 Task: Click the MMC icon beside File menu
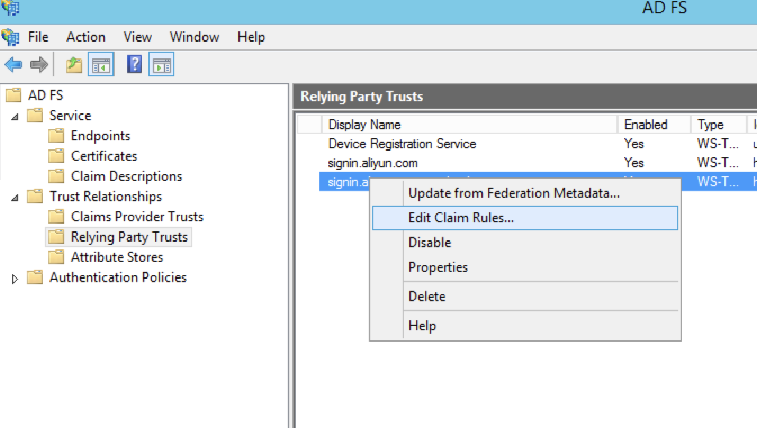tap(10, 37)
